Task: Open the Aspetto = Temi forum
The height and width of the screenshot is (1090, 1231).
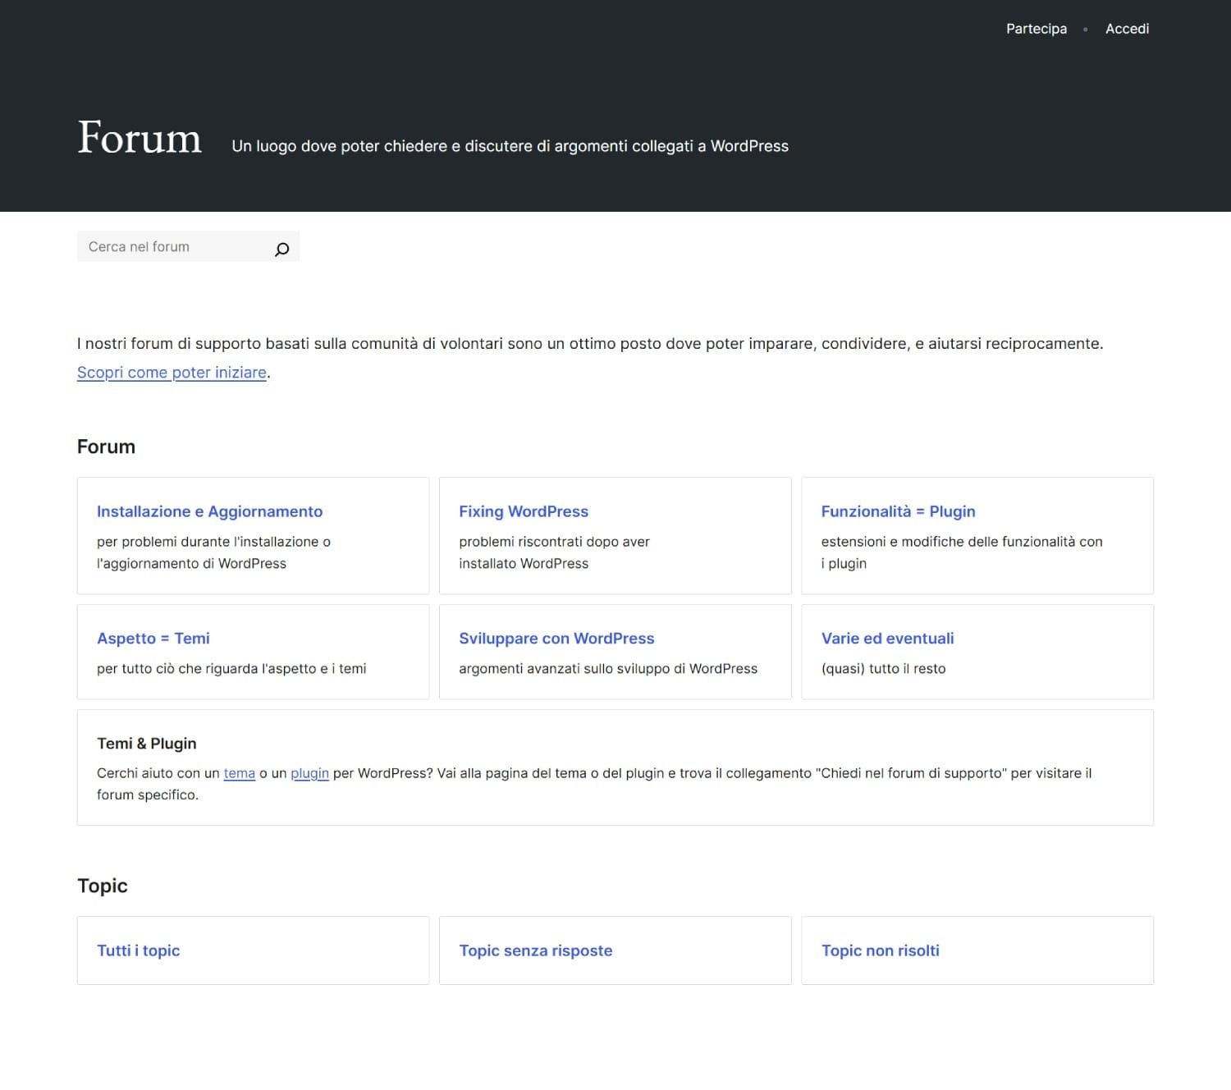Action: point(153,639)
